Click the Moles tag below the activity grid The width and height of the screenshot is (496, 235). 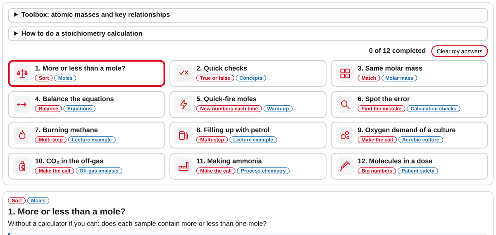coord(38,201)
